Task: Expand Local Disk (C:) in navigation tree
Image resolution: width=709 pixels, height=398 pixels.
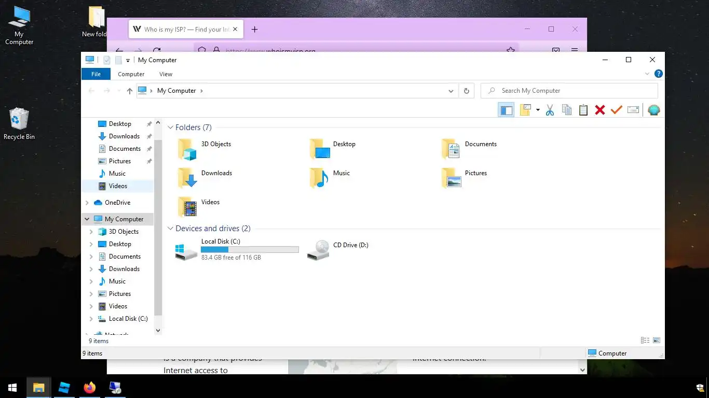Action: click(x=91, y=319)
